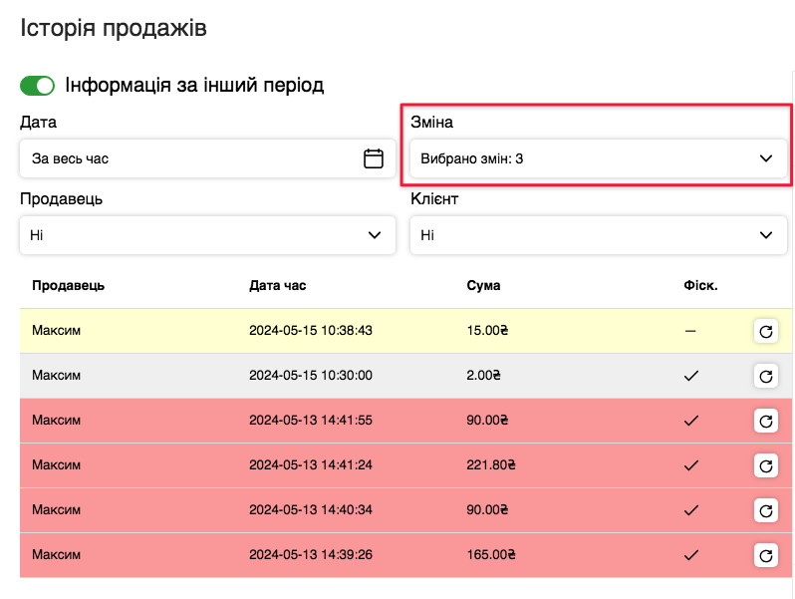The image size is (795, 599).
Task: Open the Клієнт dropdown
Action: (598, 235)
